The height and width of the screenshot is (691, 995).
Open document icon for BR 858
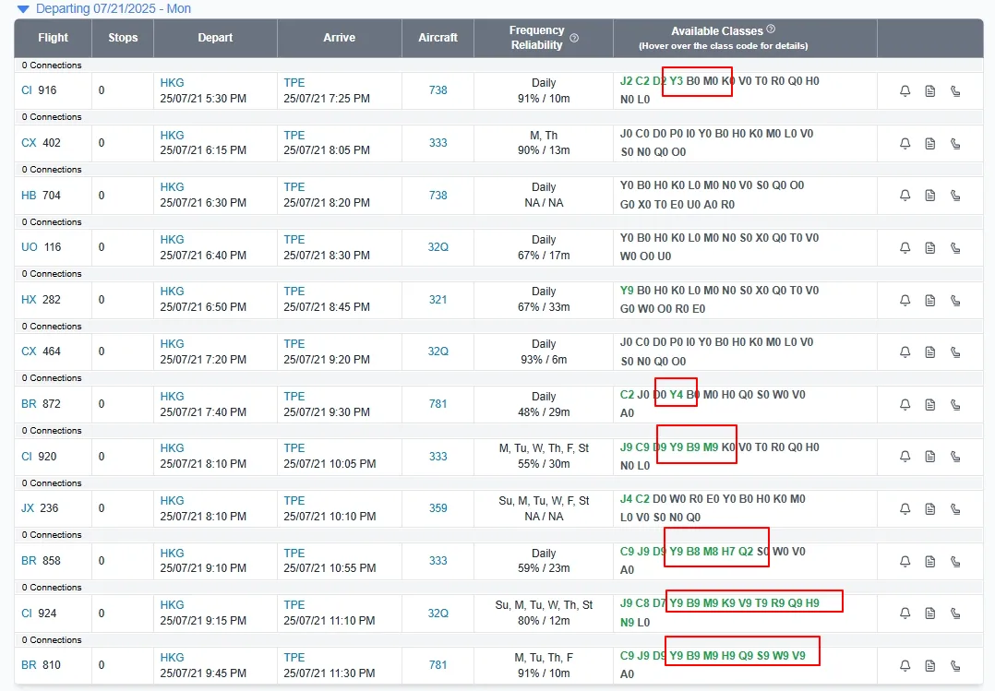[929, 562]
